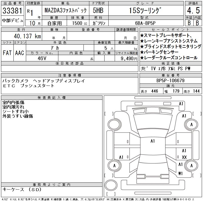Select バックカメラ ヘッドアップディスプレイ note
Screen dimensions: 203x203
(x=44, y=81)
